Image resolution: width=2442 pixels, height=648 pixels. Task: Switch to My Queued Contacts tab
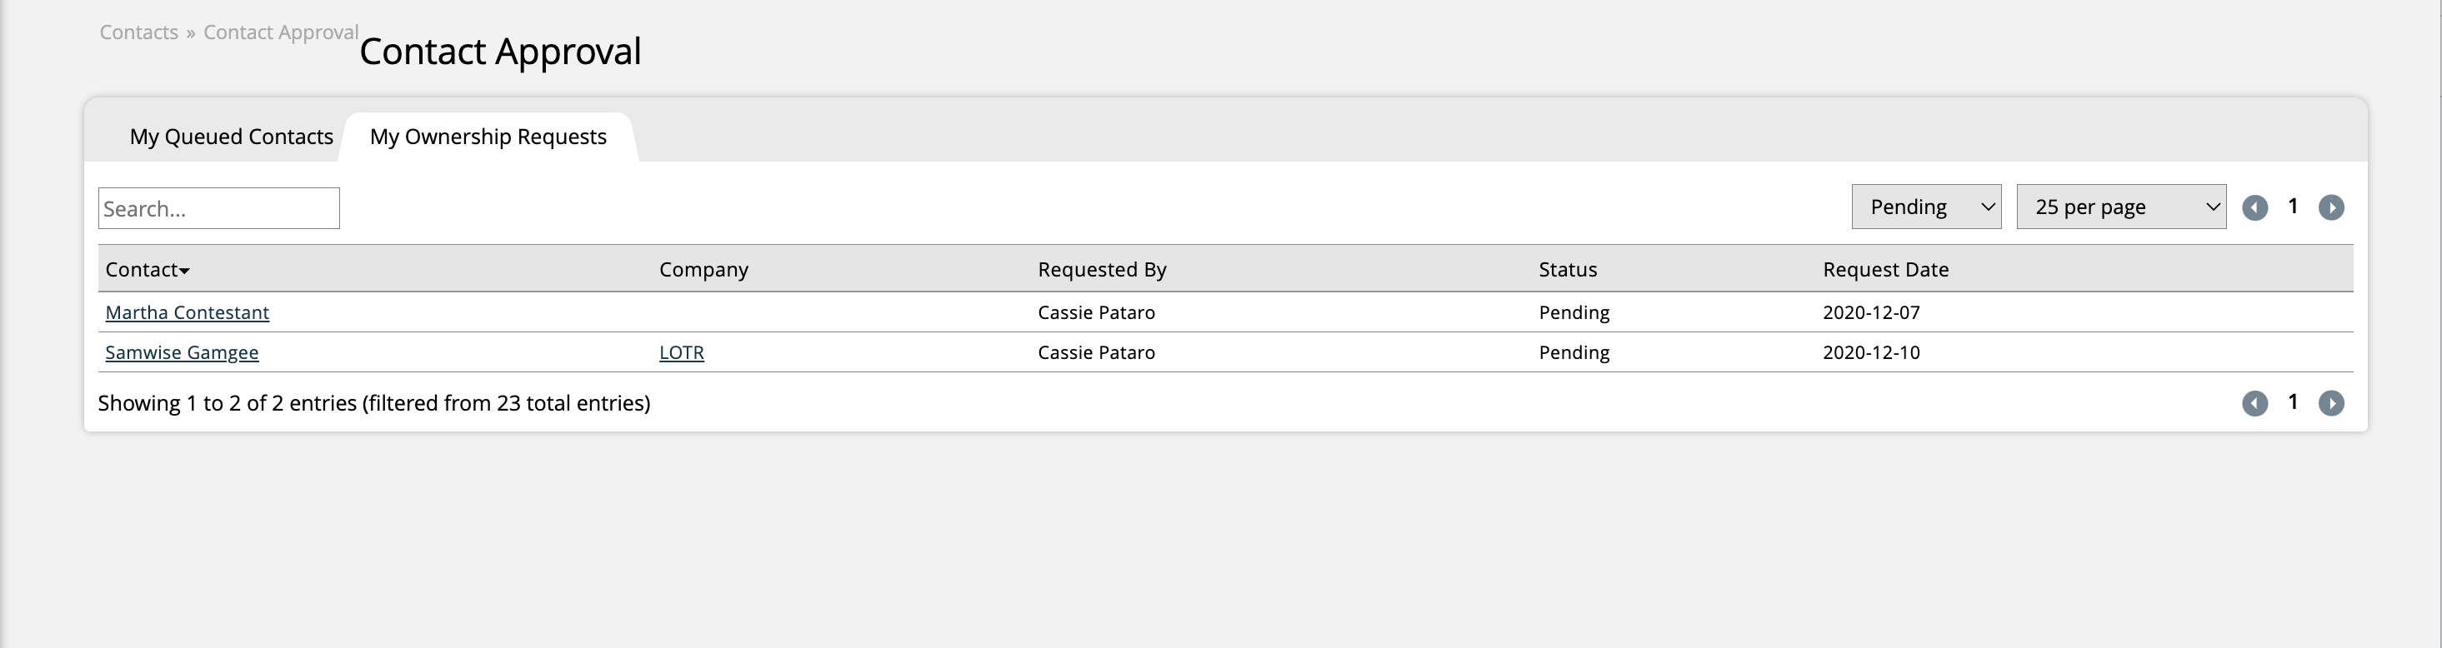(232, 137)
